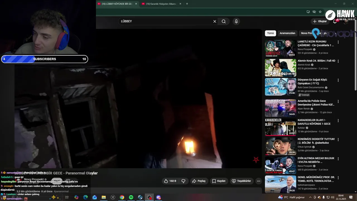Open the Copilot app in the taskbar
This screenshot has height=201, width=357.
click(x=76, y=197)
